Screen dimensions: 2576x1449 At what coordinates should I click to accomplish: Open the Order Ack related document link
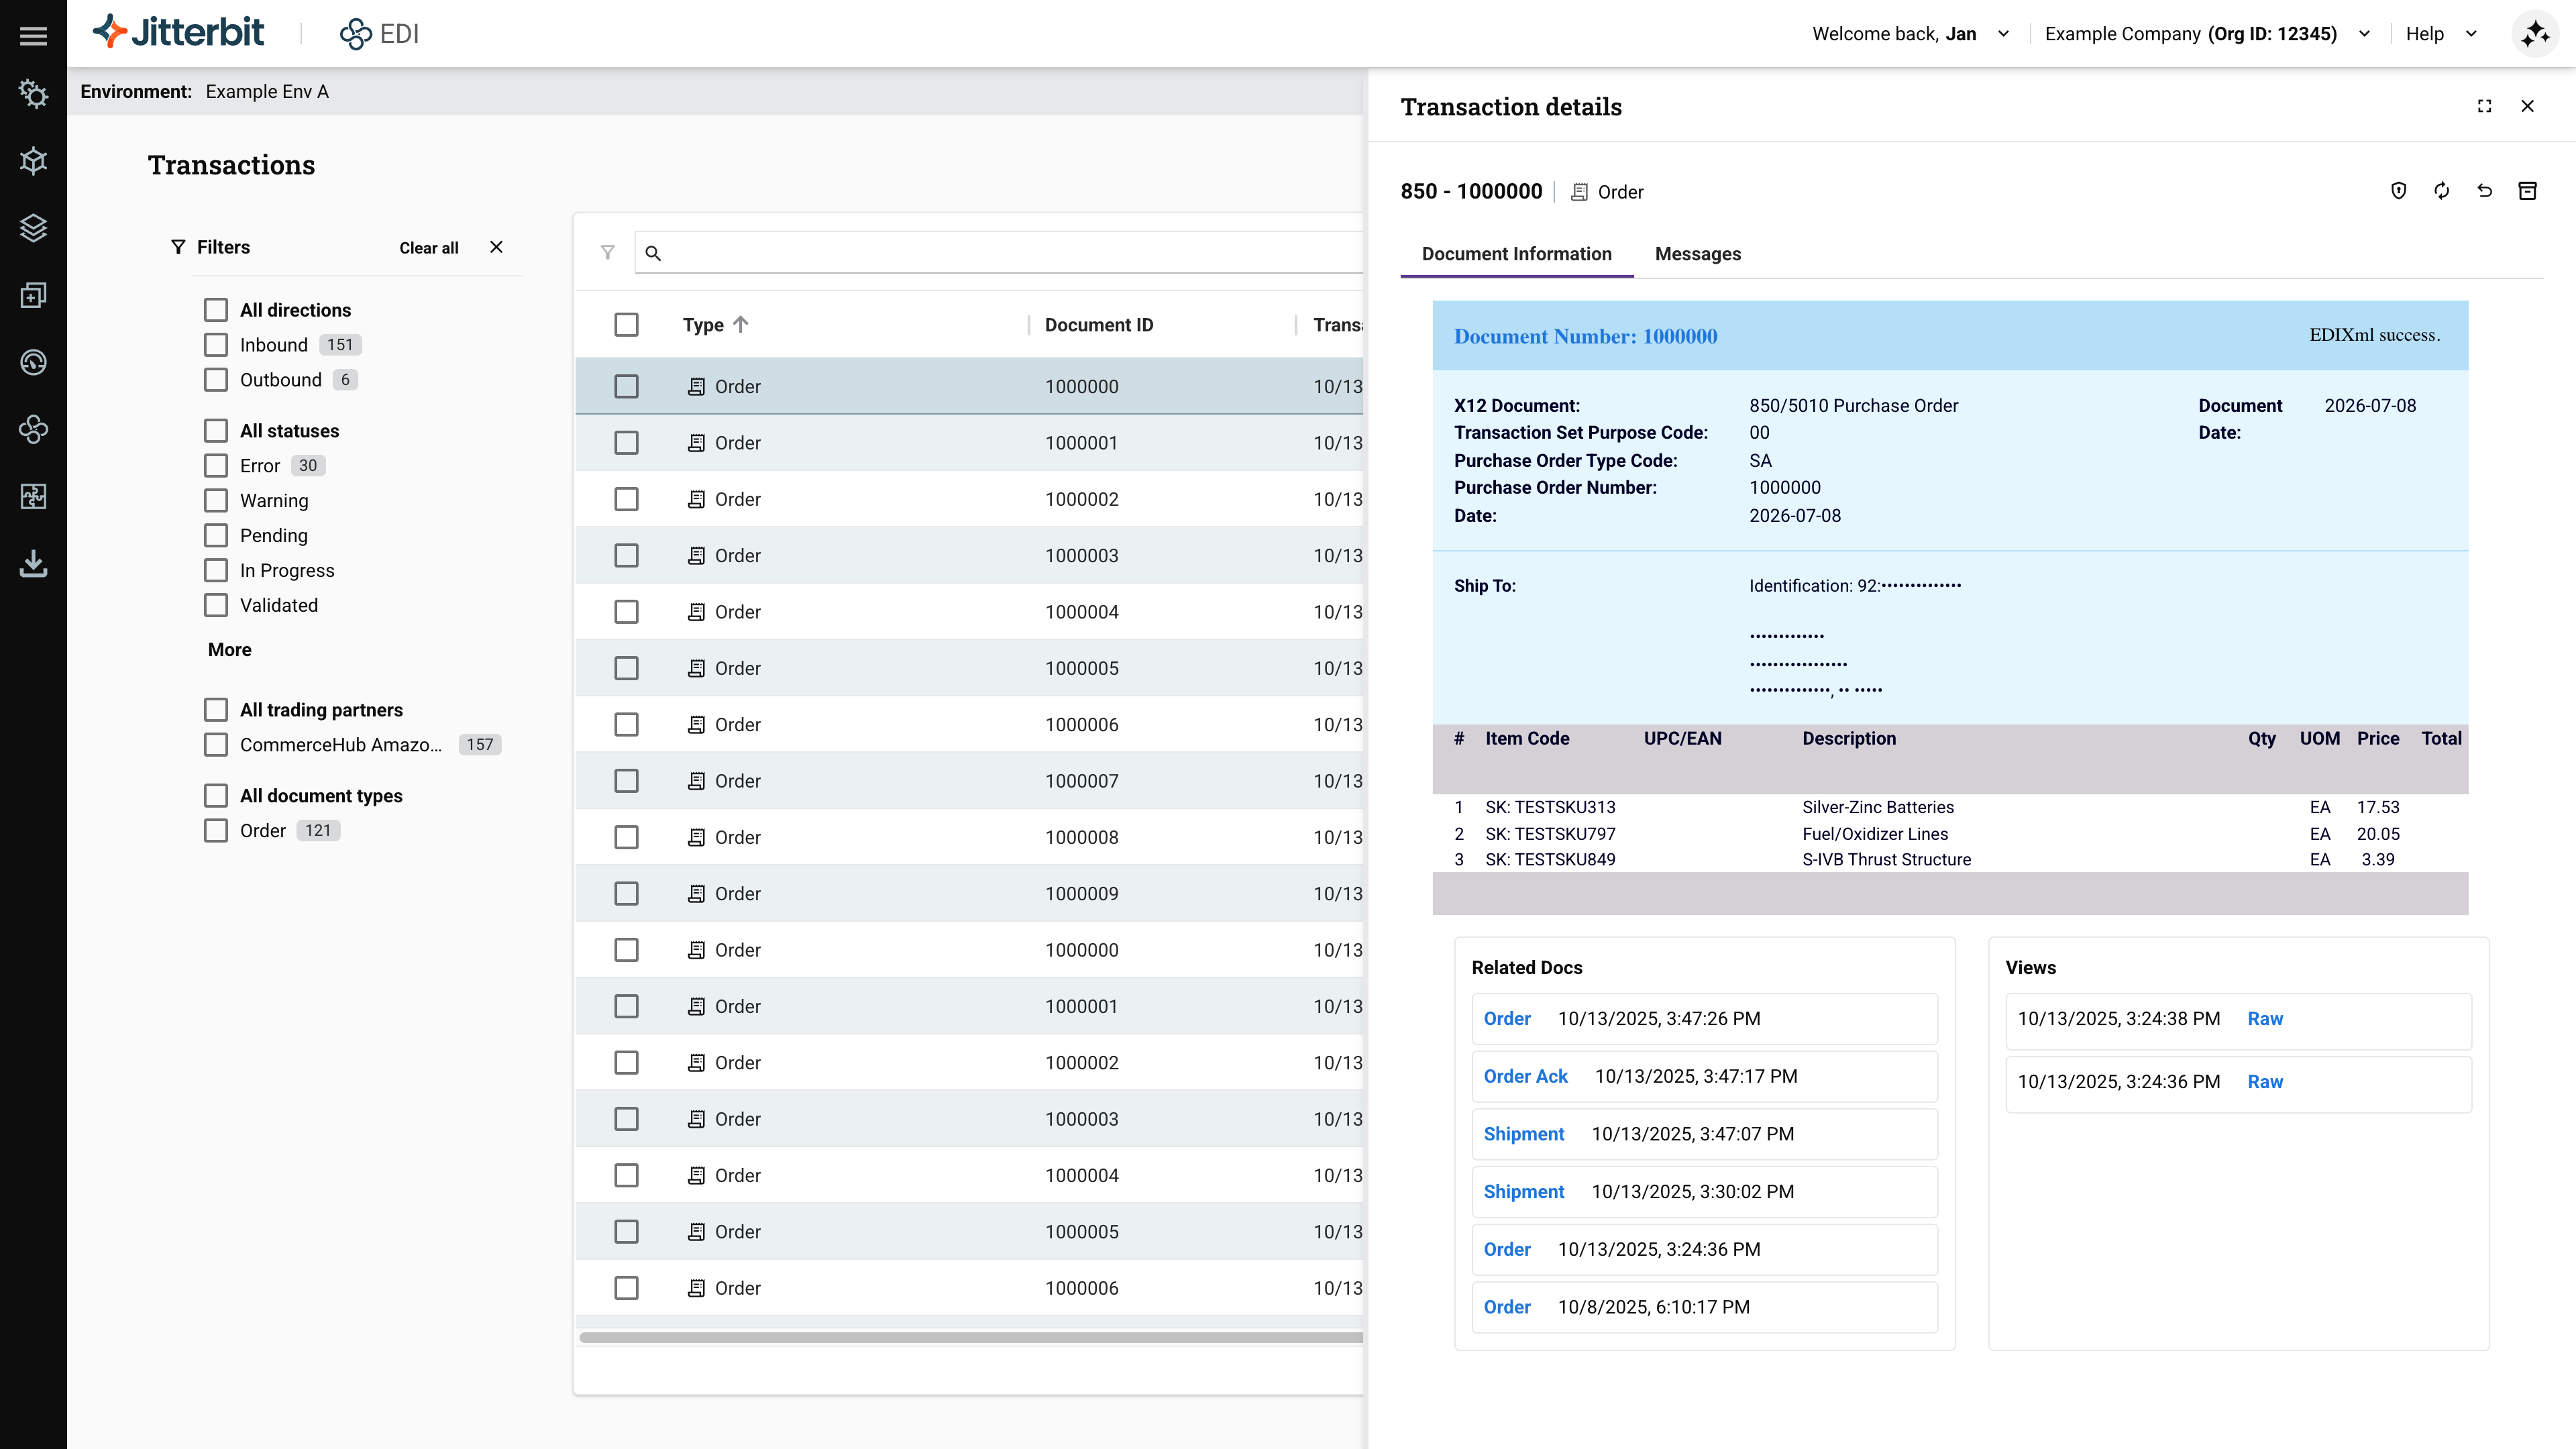[x=1525, y=1076]
